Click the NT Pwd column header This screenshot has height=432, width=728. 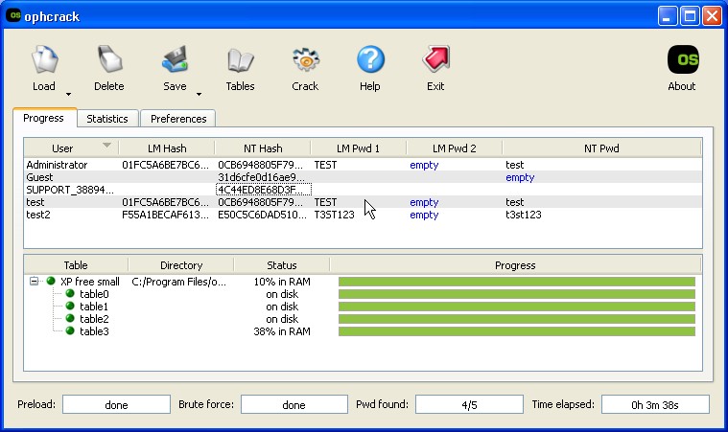[x=601, y=148]
